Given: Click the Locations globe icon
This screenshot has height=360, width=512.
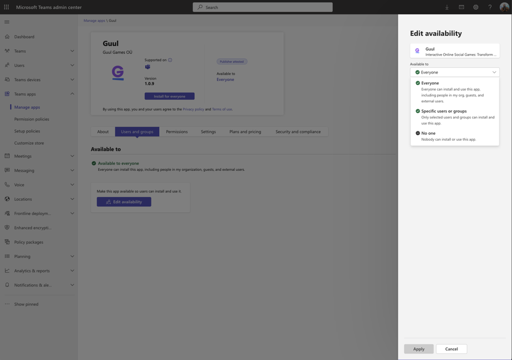Looking at the screenshot, I should (7, 199).
